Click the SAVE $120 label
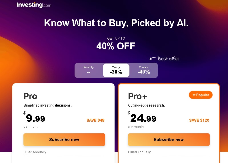This screenshot has height=163, width=228. pos(199,120)
